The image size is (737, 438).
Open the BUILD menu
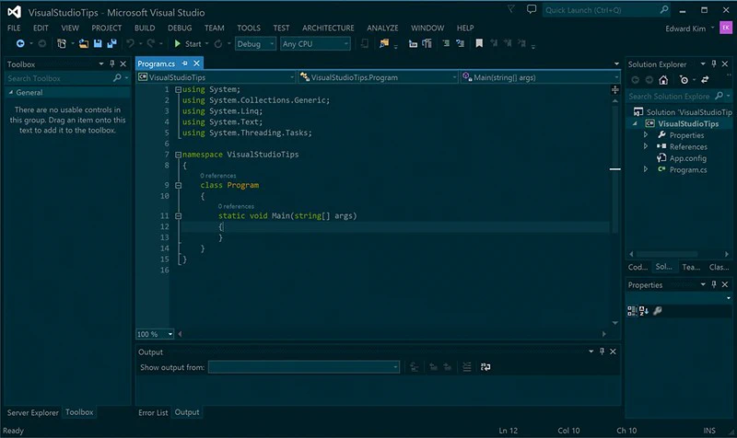tap(145, 29)
